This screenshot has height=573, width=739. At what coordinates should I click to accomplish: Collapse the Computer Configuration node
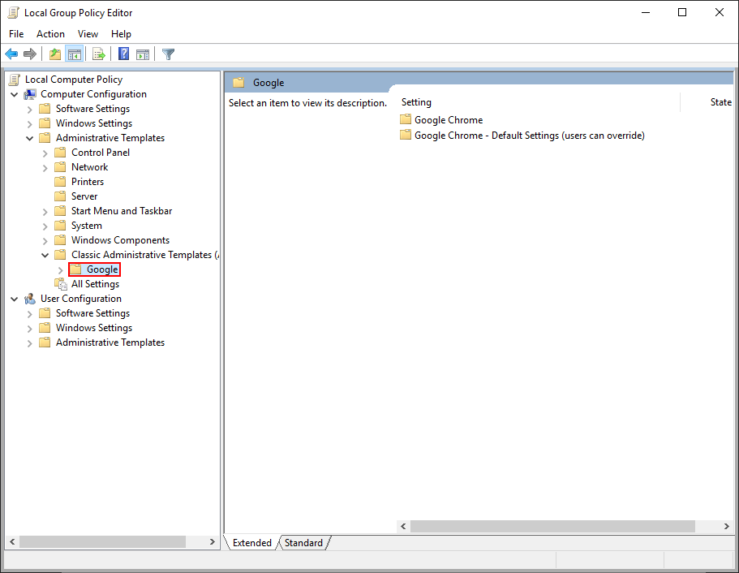point(15,95)
